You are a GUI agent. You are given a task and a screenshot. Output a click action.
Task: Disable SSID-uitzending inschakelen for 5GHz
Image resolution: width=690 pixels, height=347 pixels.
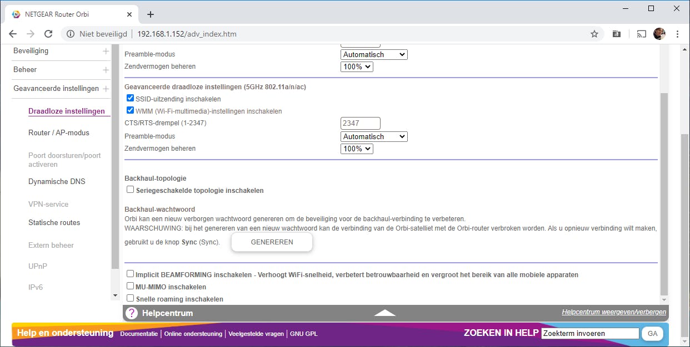coord(130,98)
